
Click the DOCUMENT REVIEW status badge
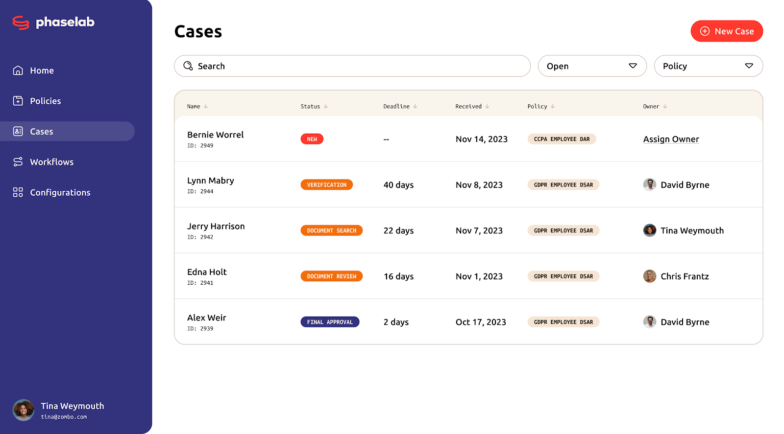pyautogui.click(x=331, y=276)
